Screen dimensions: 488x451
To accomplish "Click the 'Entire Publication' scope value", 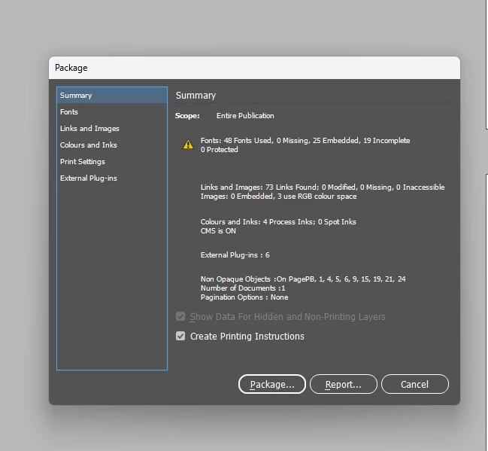I will coord(245,116).
